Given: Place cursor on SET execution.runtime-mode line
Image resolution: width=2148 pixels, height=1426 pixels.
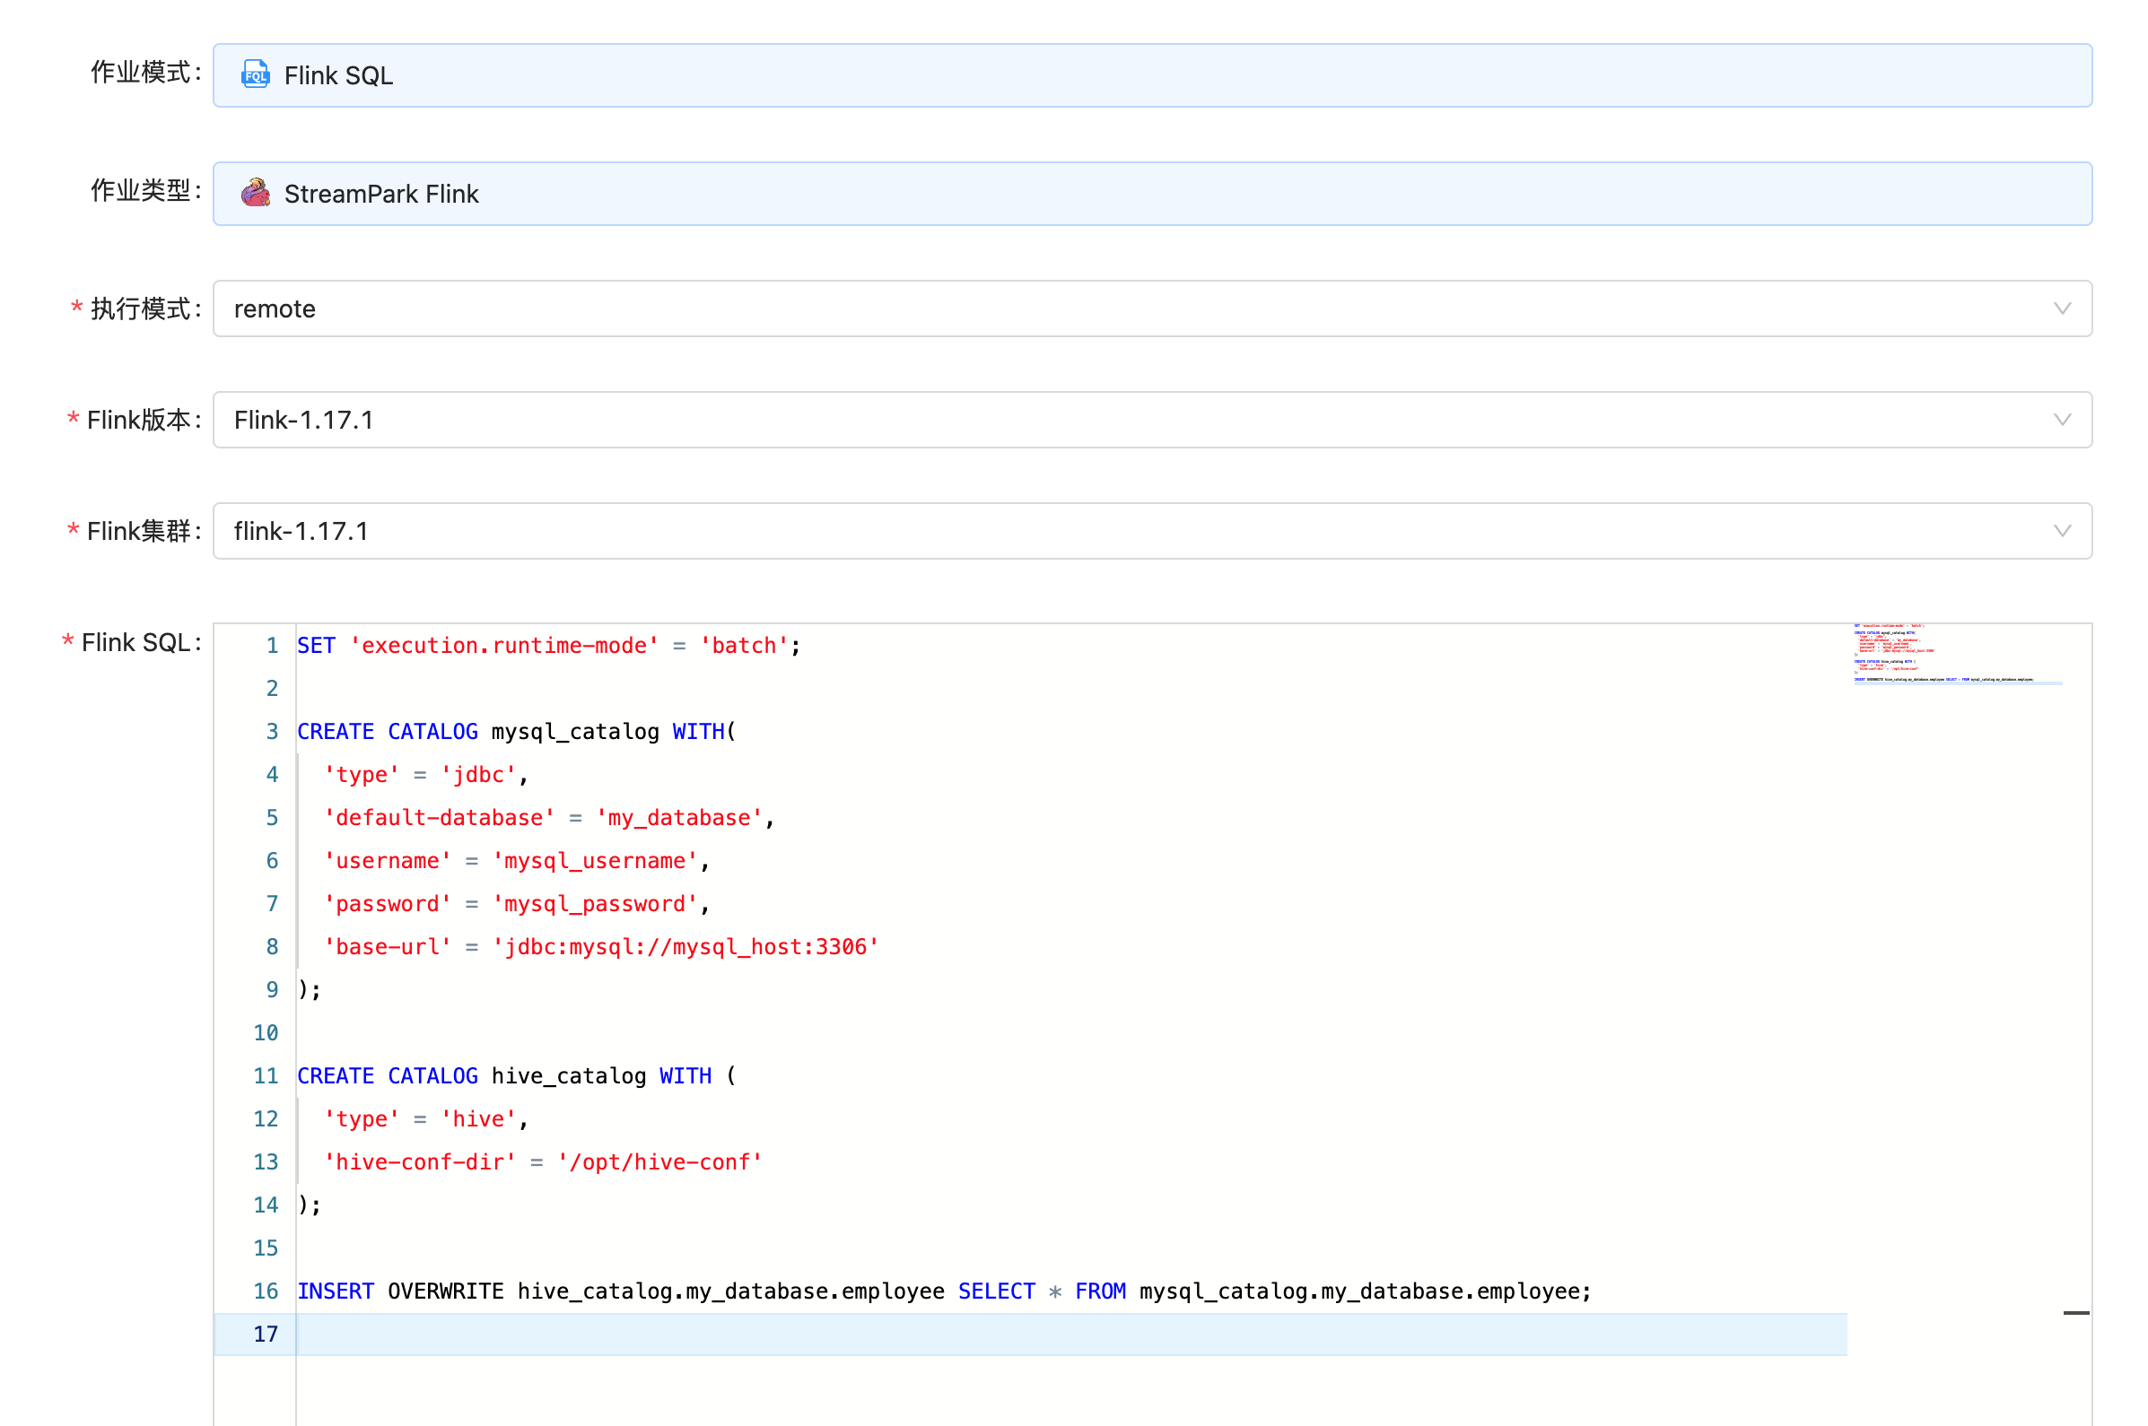Looking at the screenshot, I should (548, 646).
